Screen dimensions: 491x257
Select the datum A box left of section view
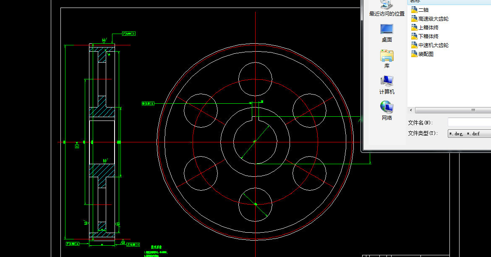[77, 147]
